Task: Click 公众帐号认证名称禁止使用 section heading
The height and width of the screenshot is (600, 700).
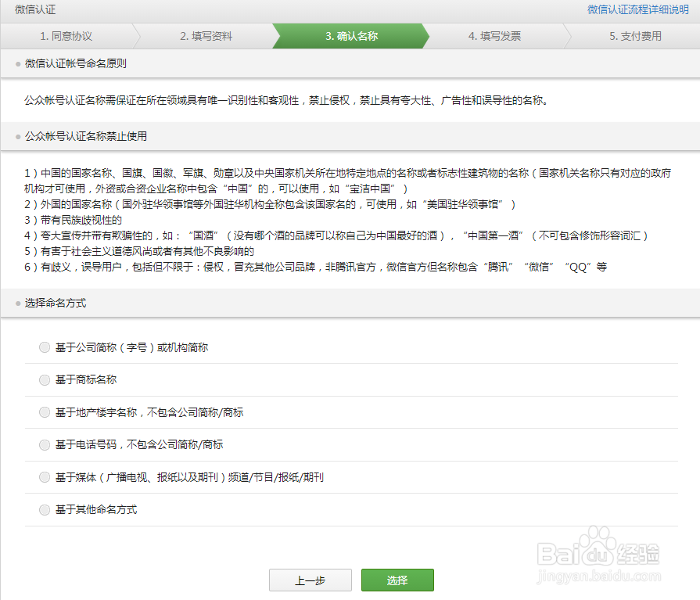Action: tap(86, 136)
